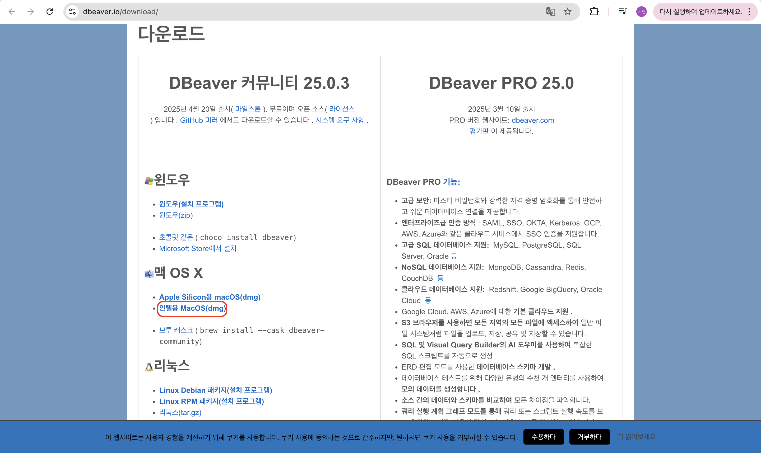
Task: Click the NoSQL 데이터베이스 지원: feature text
Action: point(443,267)
